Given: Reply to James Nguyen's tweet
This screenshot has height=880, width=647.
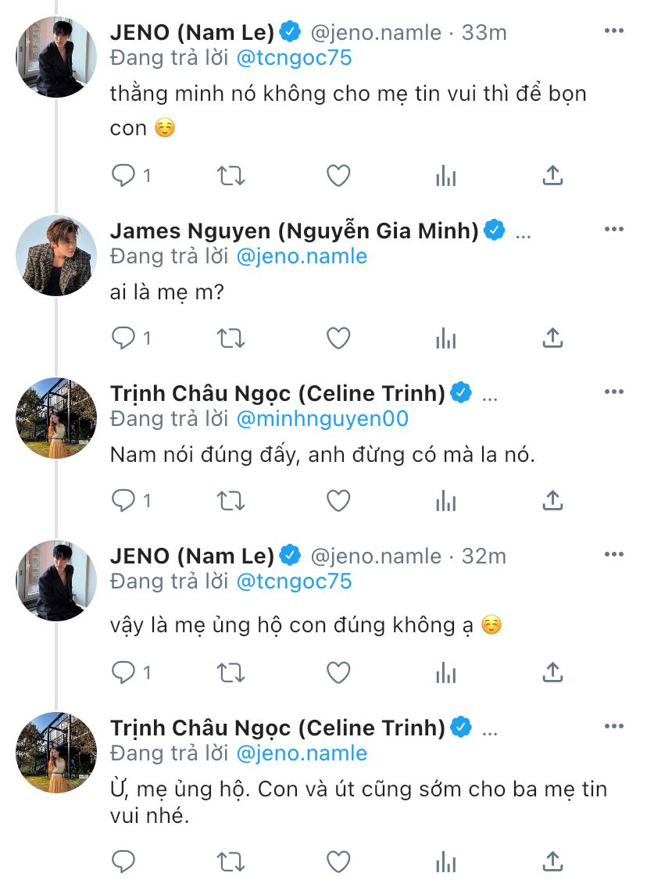Looking at the screenshot, I should [x=123, y=338].
